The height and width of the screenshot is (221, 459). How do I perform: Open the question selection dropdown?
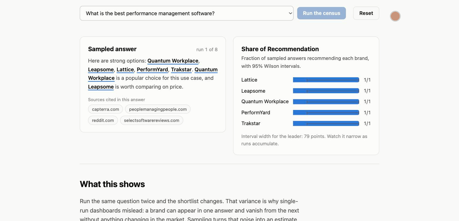186,13
